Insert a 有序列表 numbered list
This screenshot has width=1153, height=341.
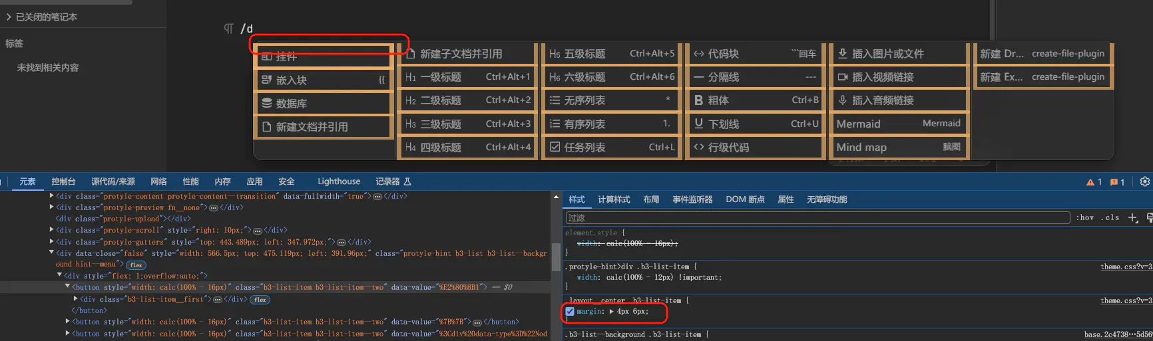pyautogui.click(x=611, y=124)
